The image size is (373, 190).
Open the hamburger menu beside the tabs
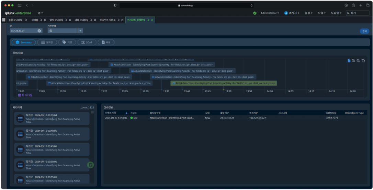(x=3, y=20)
